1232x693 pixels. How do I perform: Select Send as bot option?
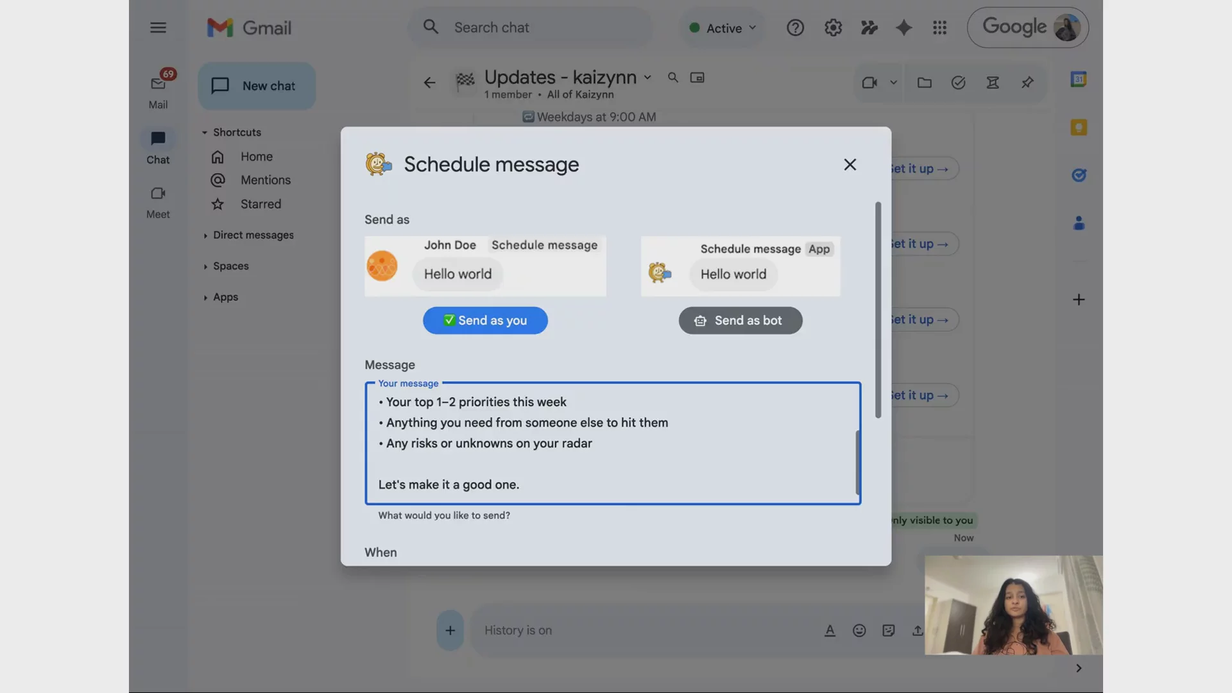coord(740,320)
